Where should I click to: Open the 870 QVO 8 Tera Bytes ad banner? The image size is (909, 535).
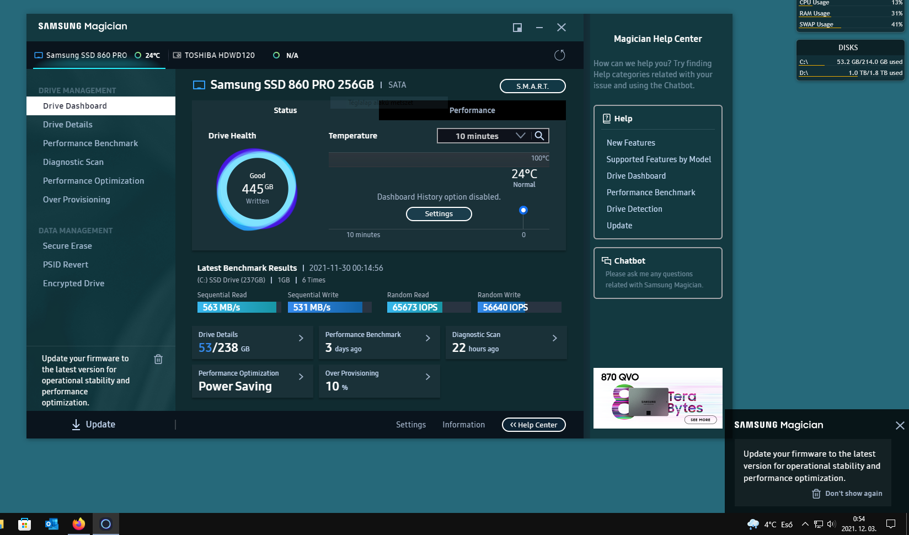pos(658,398)
